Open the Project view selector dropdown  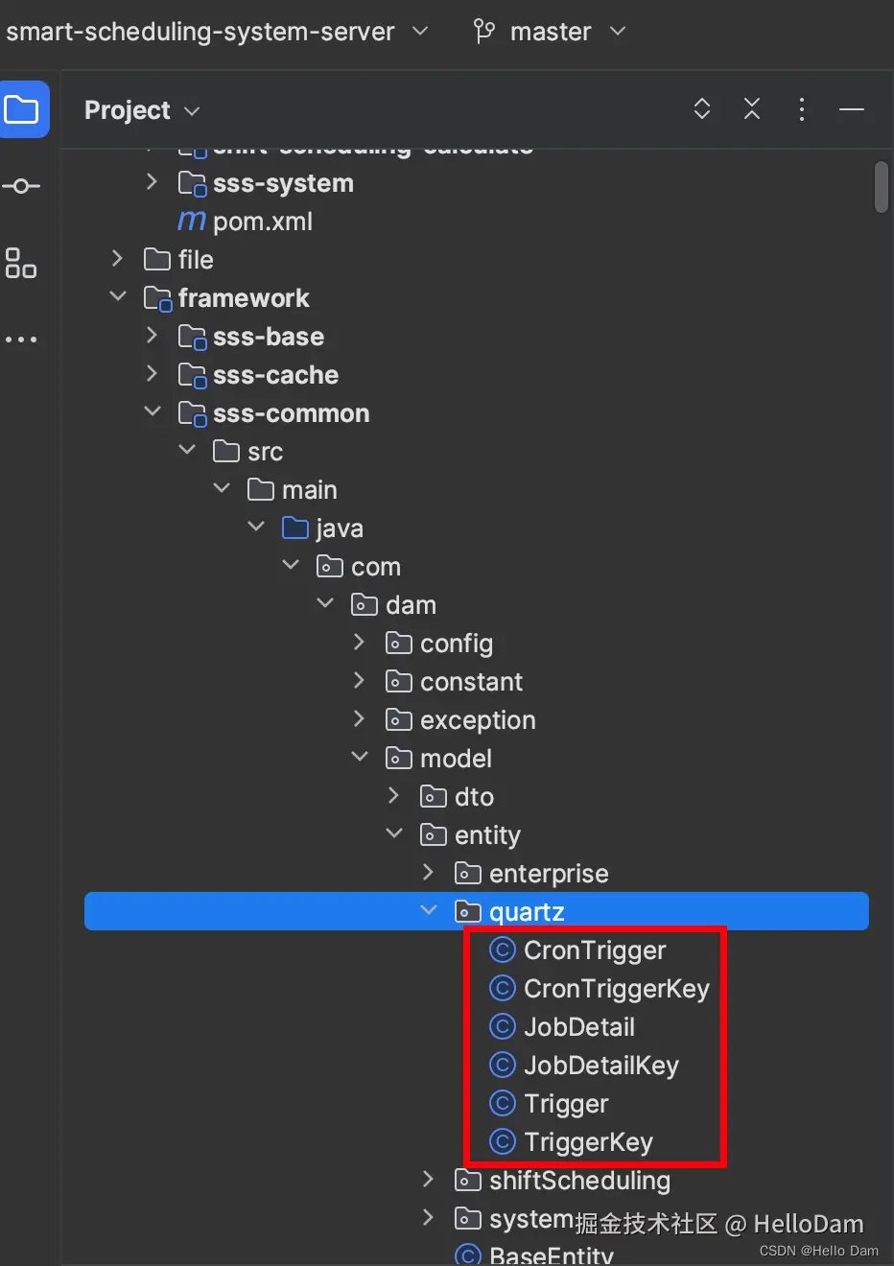tap(142, 110)
